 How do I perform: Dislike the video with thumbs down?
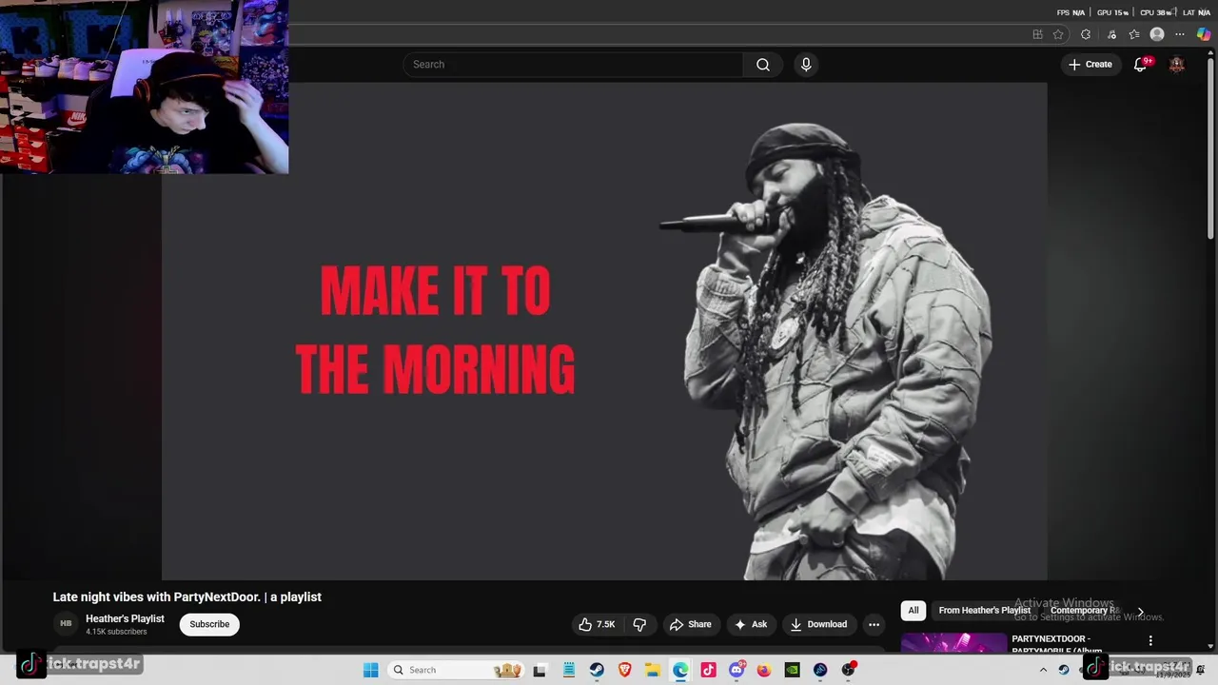639,624
